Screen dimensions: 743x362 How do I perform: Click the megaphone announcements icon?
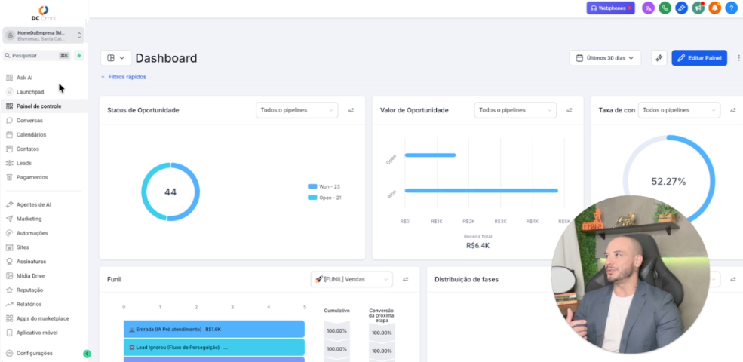pyautogui.click(x=698, y=8)
